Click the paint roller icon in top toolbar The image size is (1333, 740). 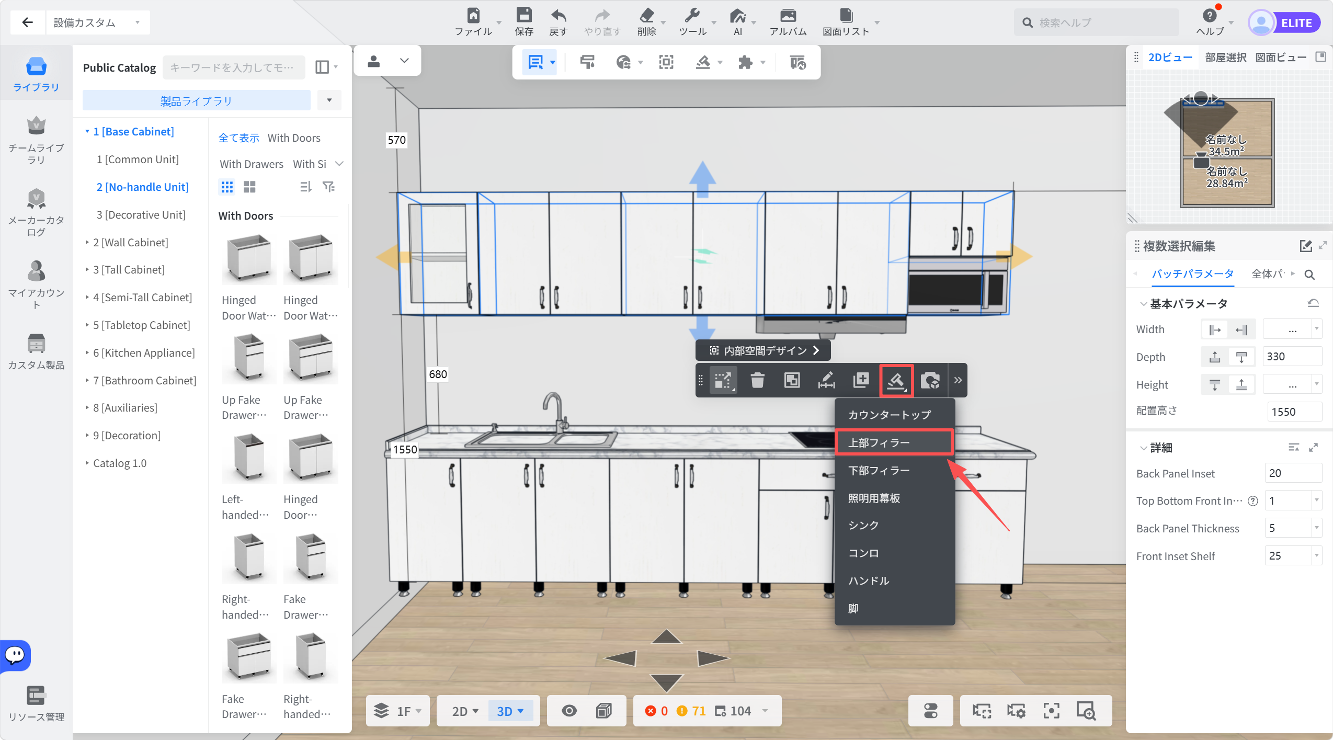(x=587, y=62)
